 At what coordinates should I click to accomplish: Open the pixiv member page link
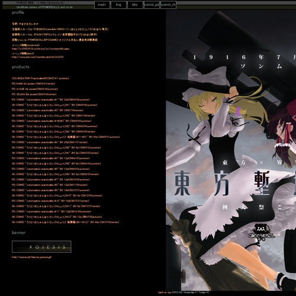37,57
